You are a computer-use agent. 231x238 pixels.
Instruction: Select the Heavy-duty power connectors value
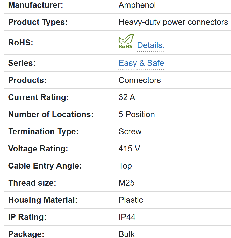[x=173, y=22]
